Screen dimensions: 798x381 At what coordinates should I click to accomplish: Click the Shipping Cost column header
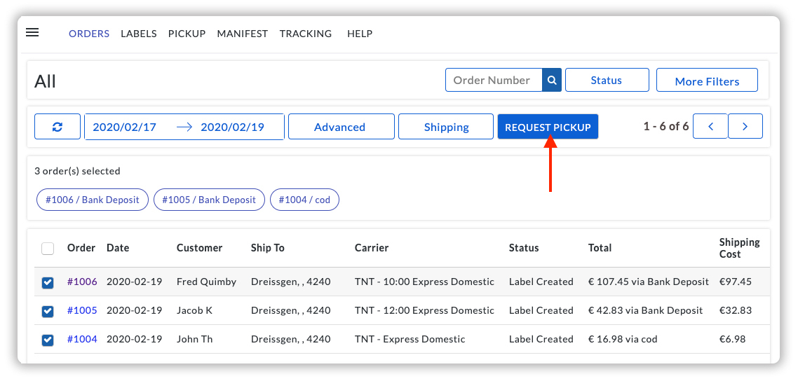pos(740,248)
